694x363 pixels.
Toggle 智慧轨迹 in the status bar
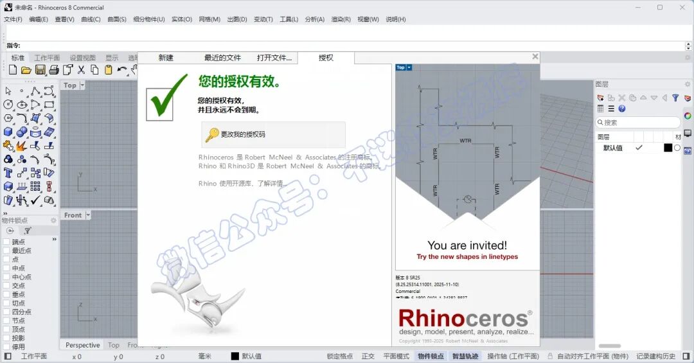click(x=465, y=356)
